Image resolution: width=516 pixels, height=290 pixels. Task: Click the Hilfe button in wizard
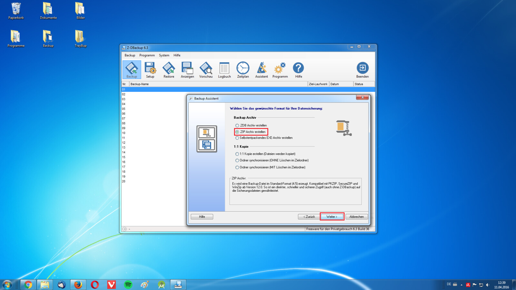(x=202, y=217)
